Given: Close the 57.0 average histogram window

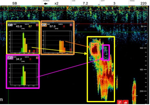Looking at the screenshot, I should tap(71, 25).
